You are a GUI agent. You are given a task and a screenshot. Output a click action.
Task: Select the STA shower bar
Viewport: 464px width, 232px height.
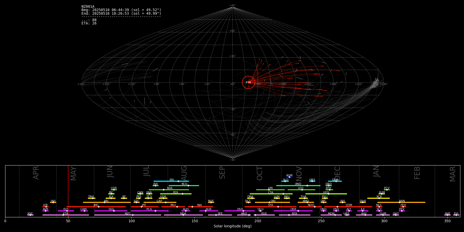click(x=270, y=207)
